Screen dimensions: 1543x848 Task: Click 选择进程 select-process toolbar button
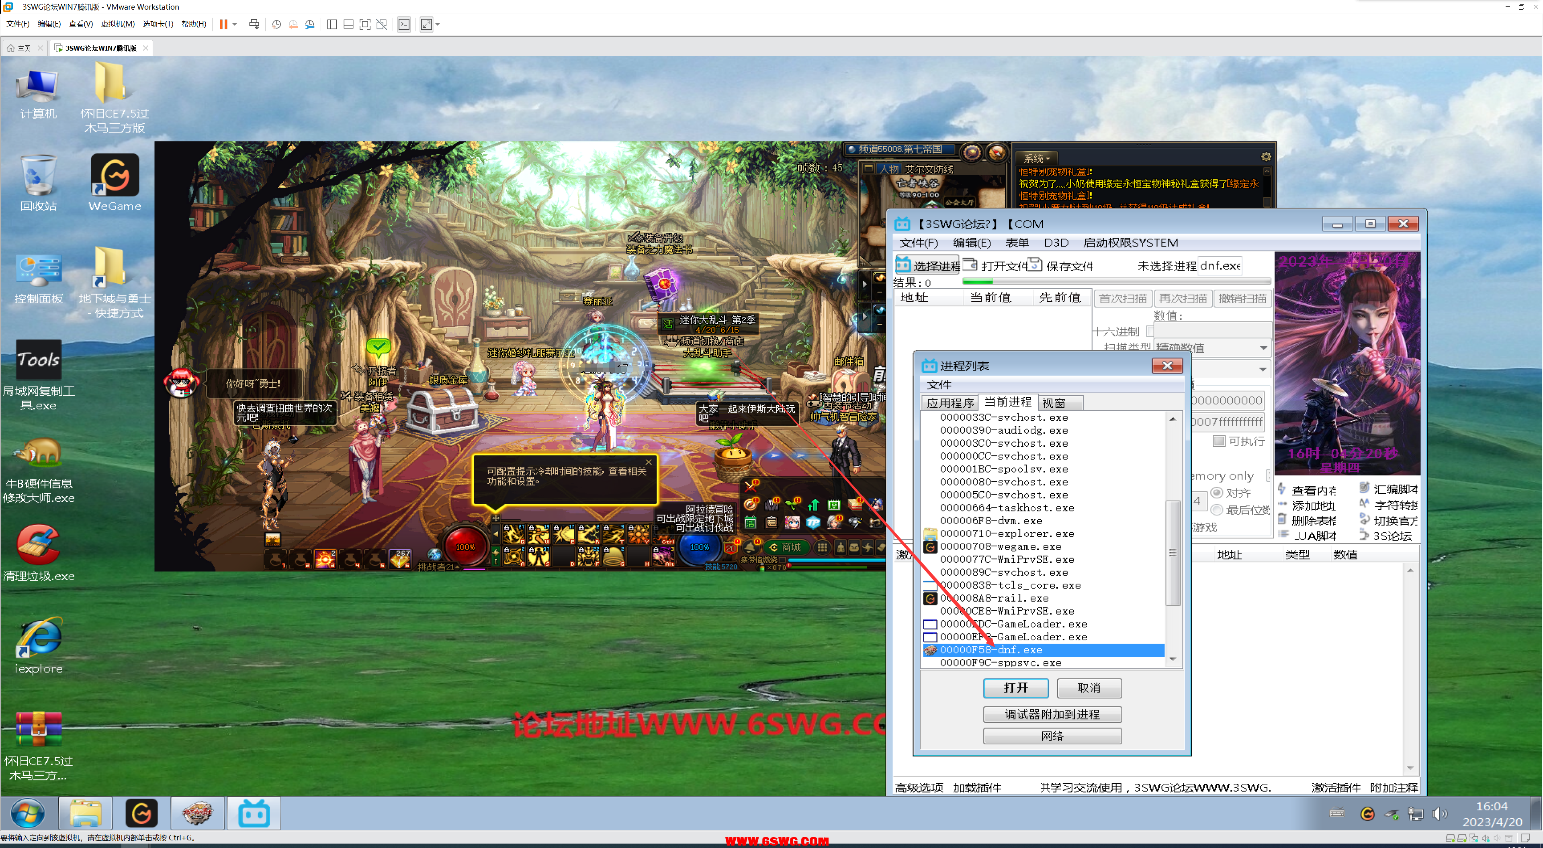click(x=927, y=265)
